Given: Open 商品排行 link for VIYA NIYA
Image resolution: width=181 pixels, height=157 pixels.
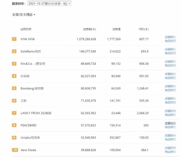Looking at the screenshot, I should (x=170, y=41).
